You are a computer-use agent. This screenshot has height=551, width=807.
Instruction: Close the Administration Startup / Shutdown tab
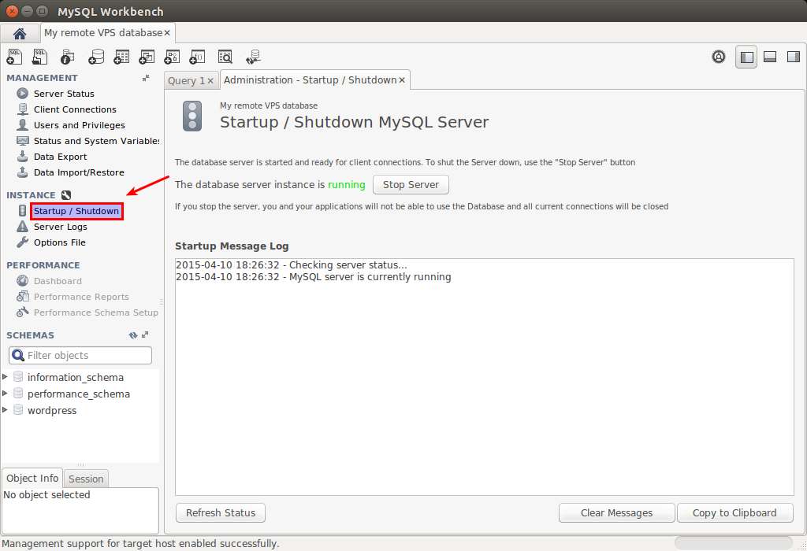click(402, 80)
